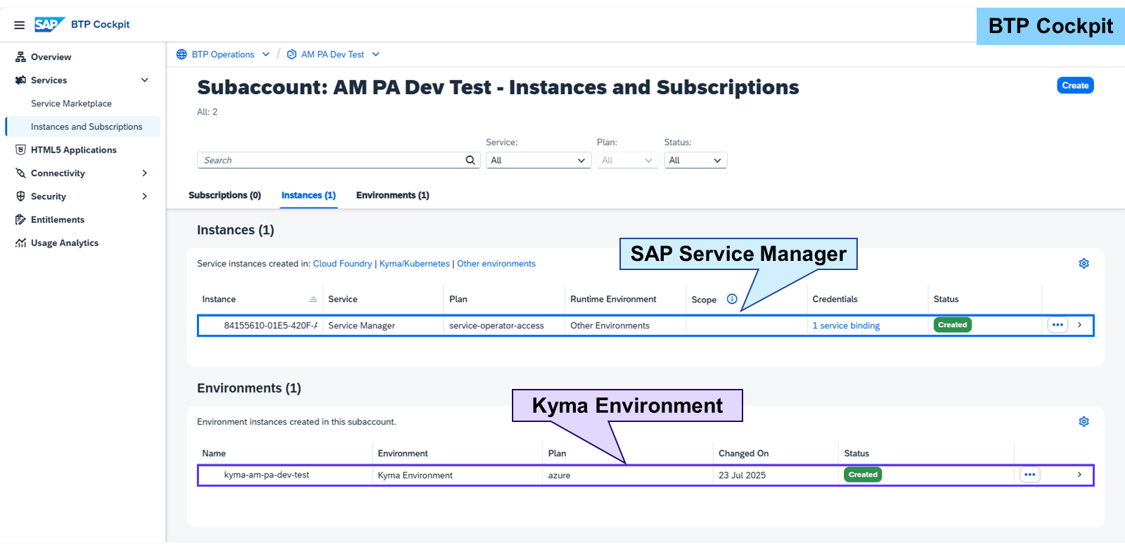Click the Entitlements icon
This screenshot has width=1125, height=550.
pos(20,219)
